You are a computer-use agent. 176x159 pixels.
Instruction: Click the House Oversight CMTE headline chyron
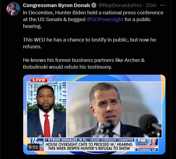point(89,146)
